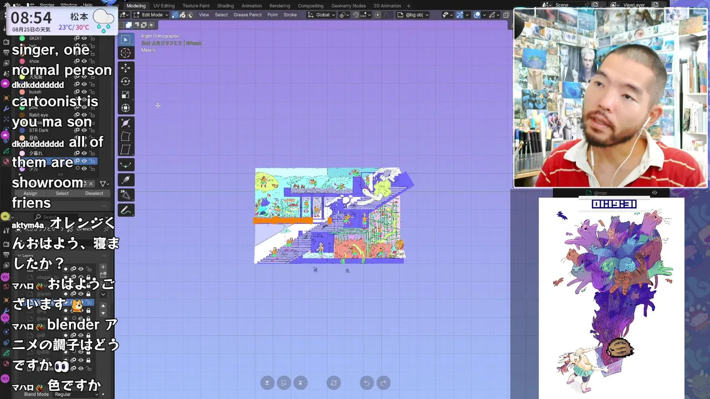Select the Rotate tool

126,81
